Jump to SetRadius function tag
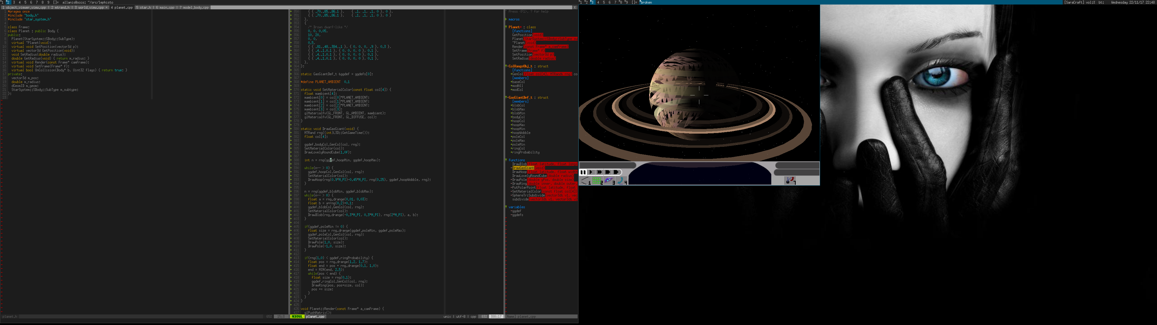The image size is (1157, 325). [520, 58]
